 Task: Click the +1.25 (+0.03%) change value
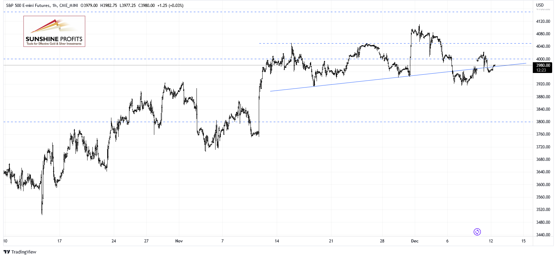coord(170,6)
